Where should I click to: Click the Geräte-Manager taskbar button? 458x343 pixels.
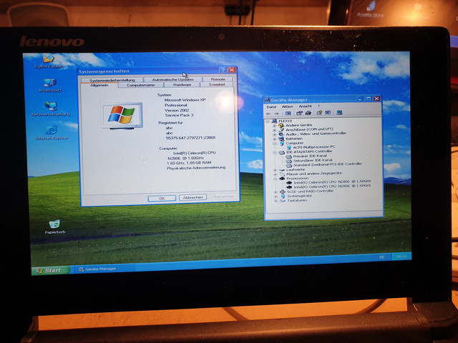click(103, 269)
